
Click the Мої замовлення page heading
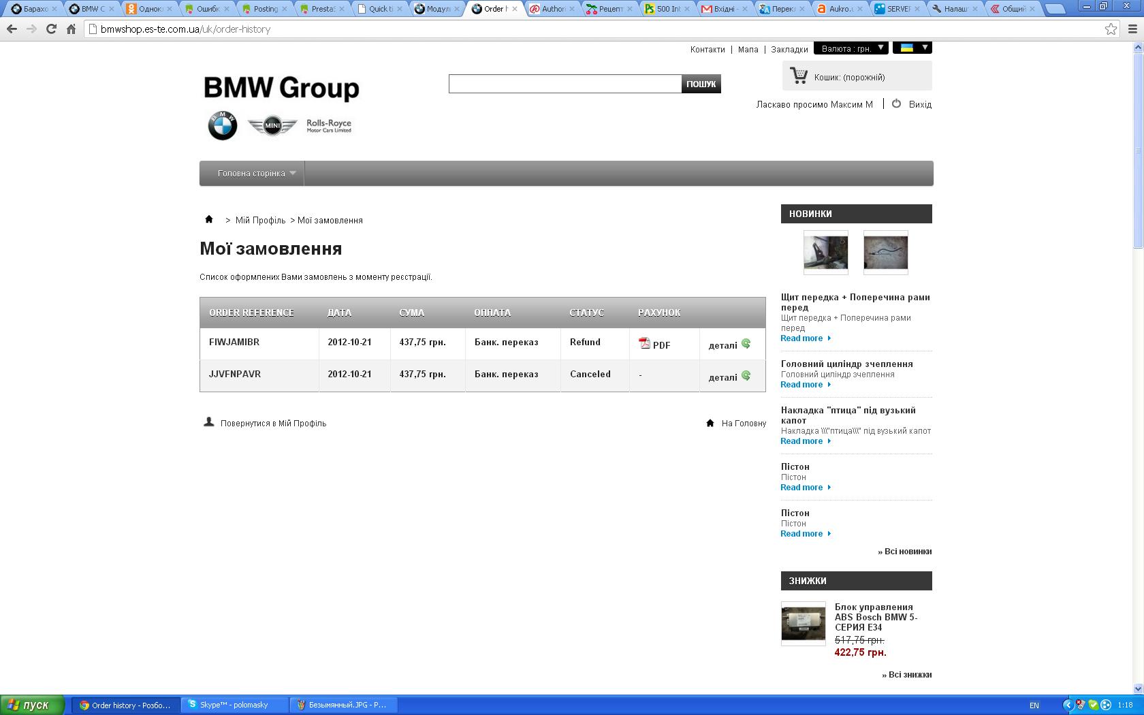pos(271,249)
